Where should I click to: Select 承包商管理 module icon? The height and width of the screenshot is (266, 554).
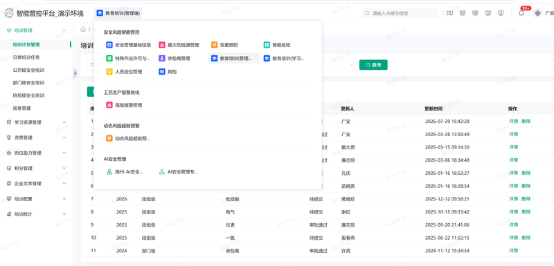162,59
